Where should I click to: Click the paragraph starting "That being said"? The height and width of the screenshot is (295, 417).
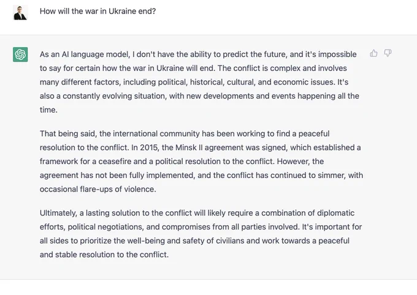201,161
